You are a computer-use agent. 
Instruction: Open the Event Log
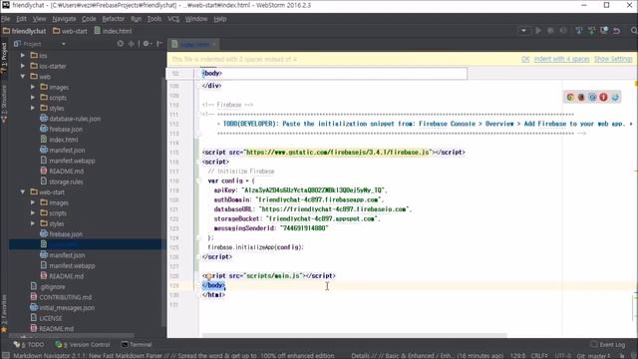click(607, 344)
